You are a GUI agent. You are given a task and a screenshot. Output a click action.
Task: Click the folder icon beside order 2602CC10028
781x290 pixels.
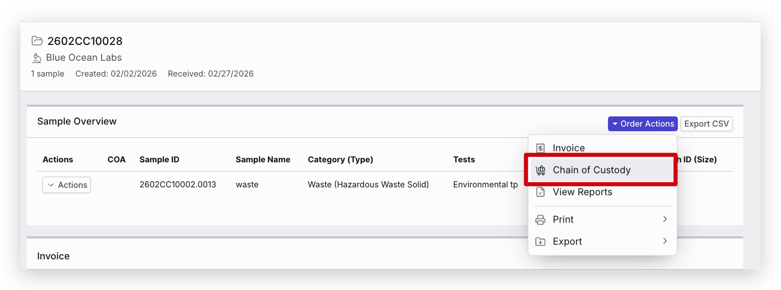(37, 41)
